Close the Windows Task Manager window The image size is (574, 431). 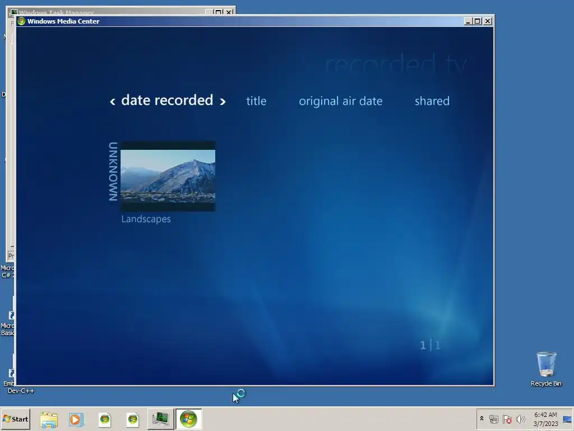229,12
